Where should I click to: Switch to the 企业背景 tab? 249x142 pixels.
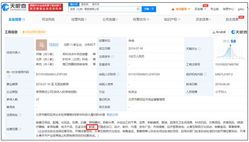click(17, 19)
